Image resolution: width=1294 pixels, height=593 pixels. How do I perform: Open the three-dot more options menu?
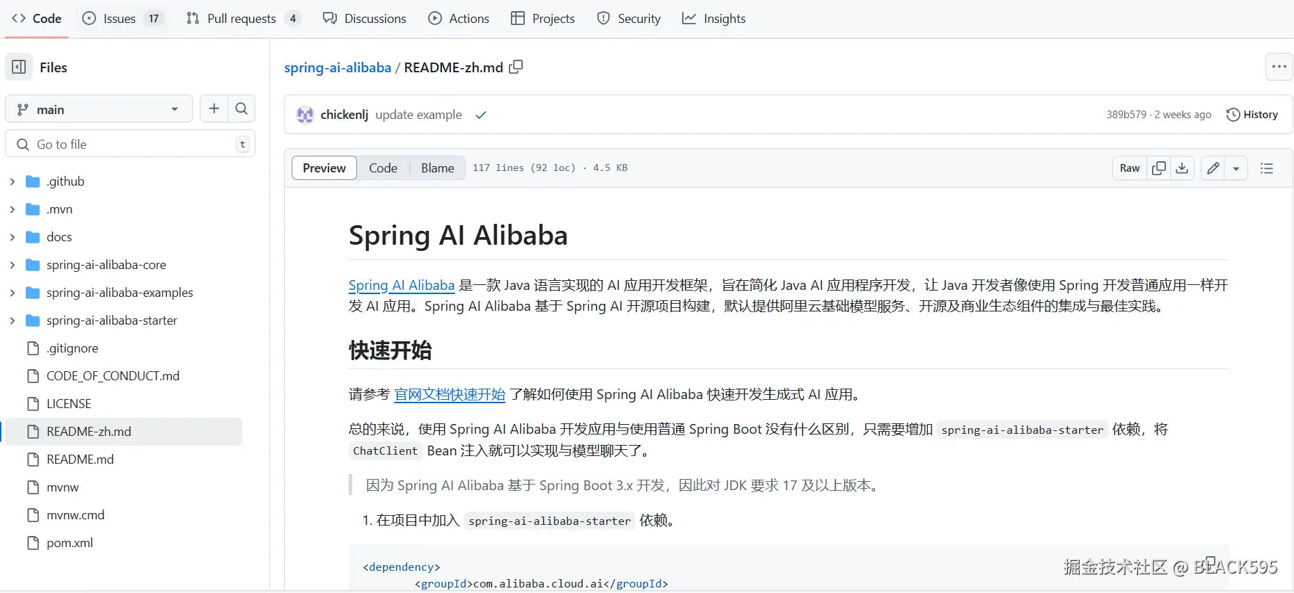(1279, 67)
